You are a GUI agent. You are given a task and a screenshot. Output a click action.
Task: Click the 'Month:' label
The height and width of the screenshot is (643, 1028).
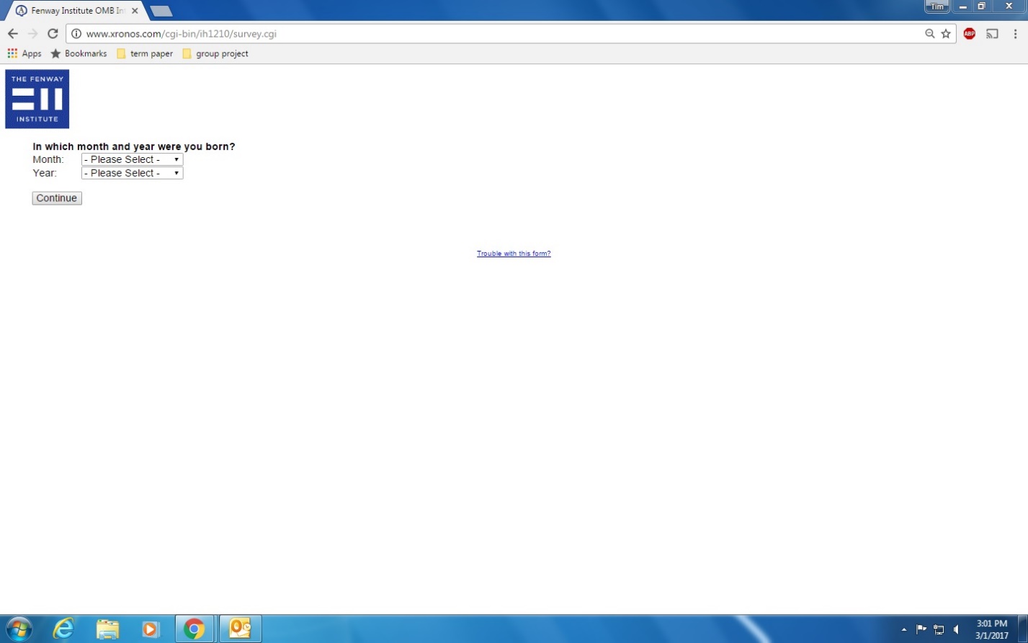click(48, 159)
